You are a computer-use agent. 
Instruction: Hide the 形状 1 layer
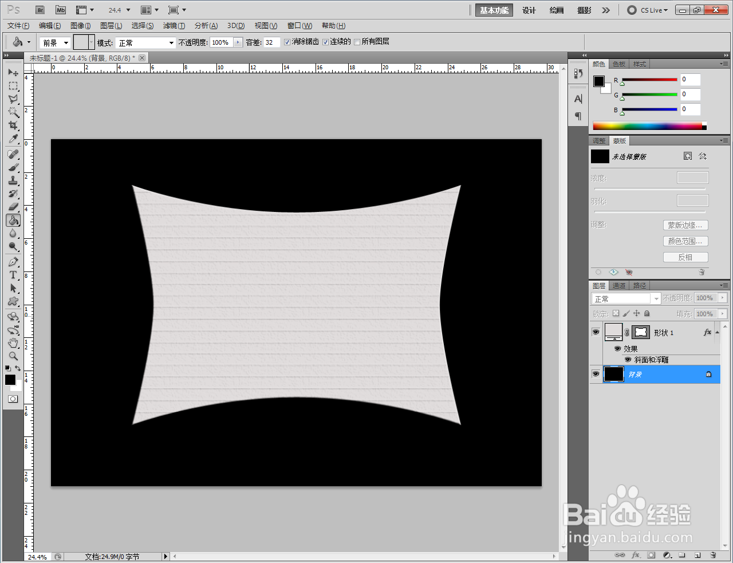point(596,332)
